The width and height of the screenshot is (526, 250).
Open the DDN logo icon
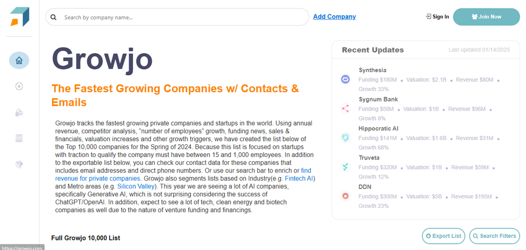[x=346, y=196]
